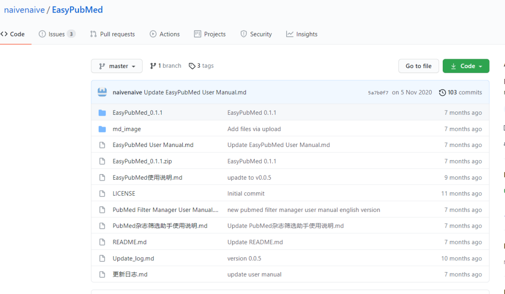Open EasyPubMed_0.1.1.zip file
The image size is (505, 294).
coord(142,161)
